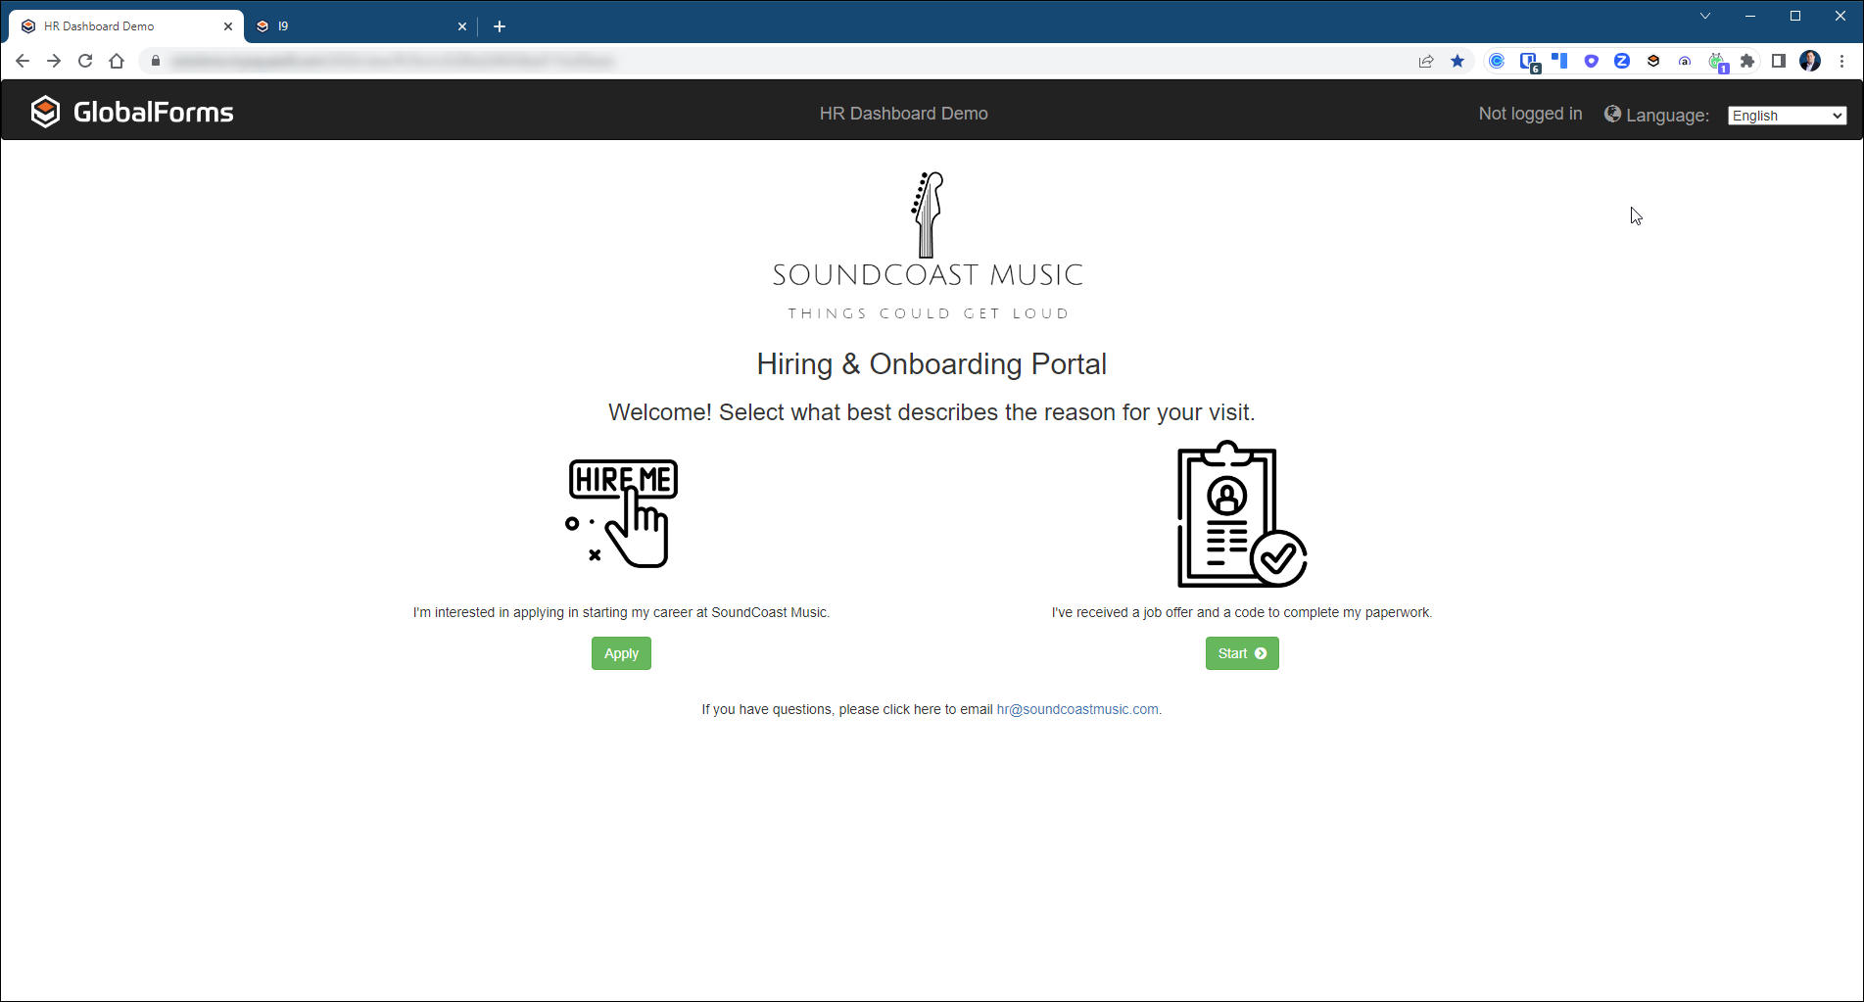The image size is (1864, 1002).
Task: Open the Chrome three-dot menu
Action: 1842,61
